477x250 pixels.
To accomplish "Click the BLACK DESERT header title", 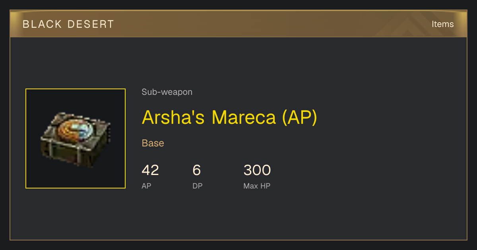I will pyautogui.click(x=68, y=24).
